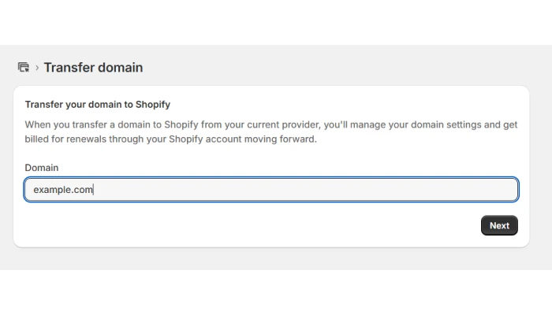Click the gray page background below the card
Viewport: 552px width, 315px height.
276,259
